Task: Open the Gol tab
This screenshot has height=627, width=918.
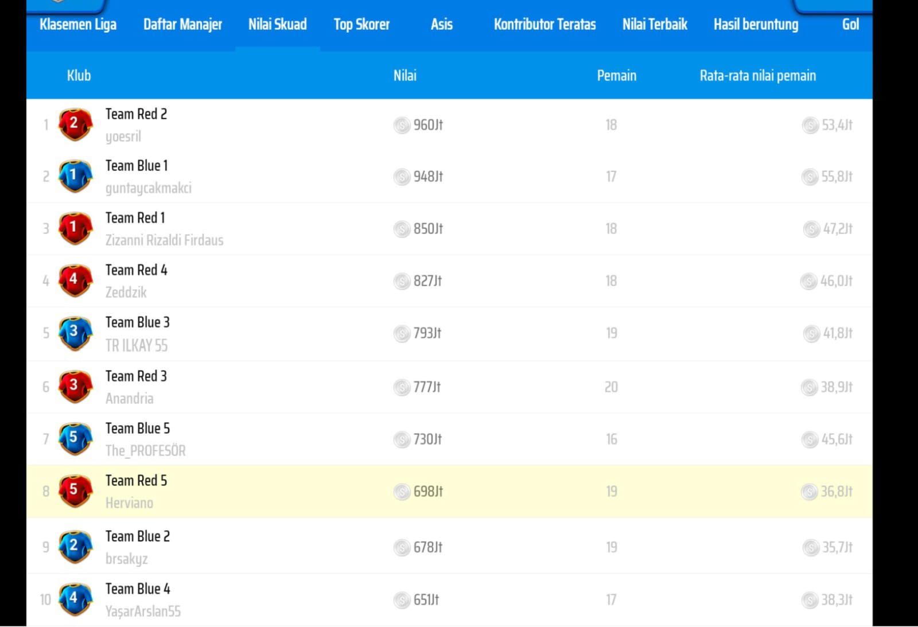Action: click(x=850, y=25)
